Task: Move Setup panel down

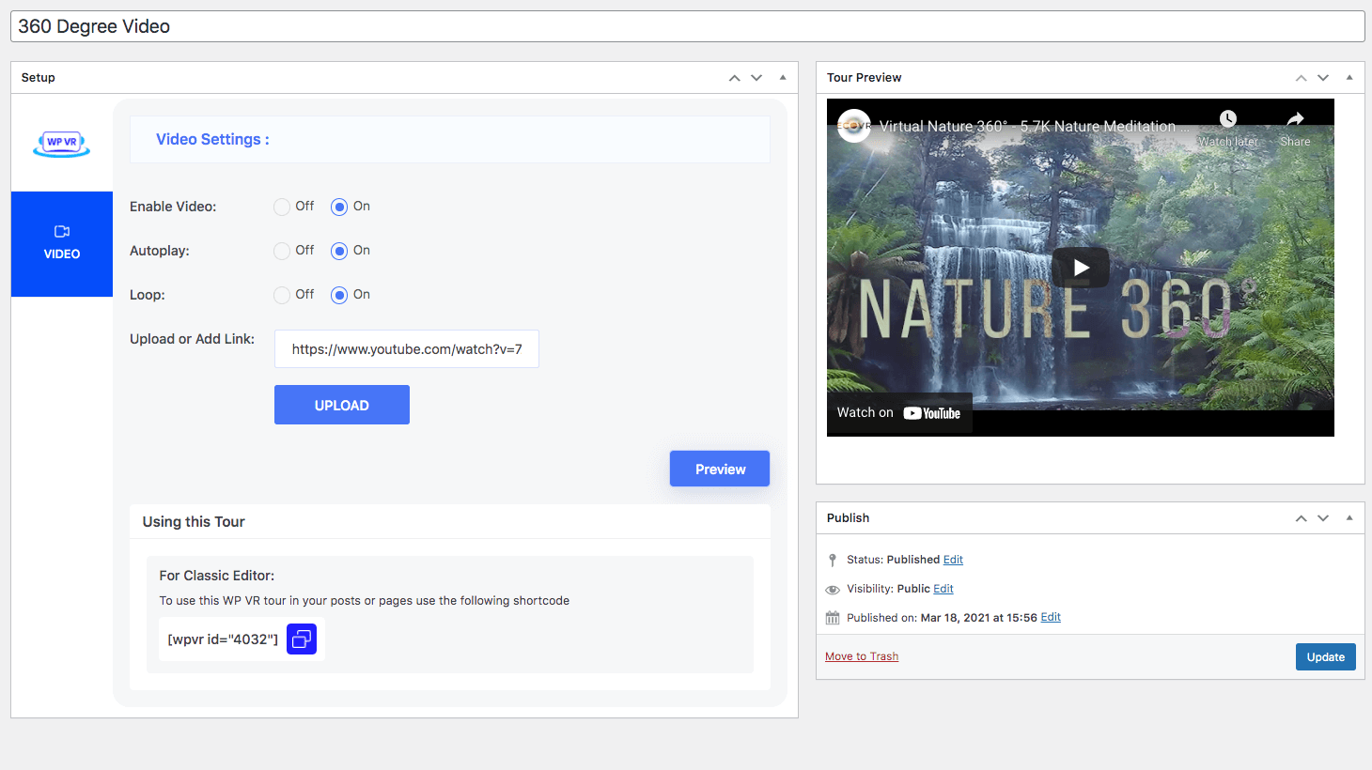Action: click(x=756, y=78)
